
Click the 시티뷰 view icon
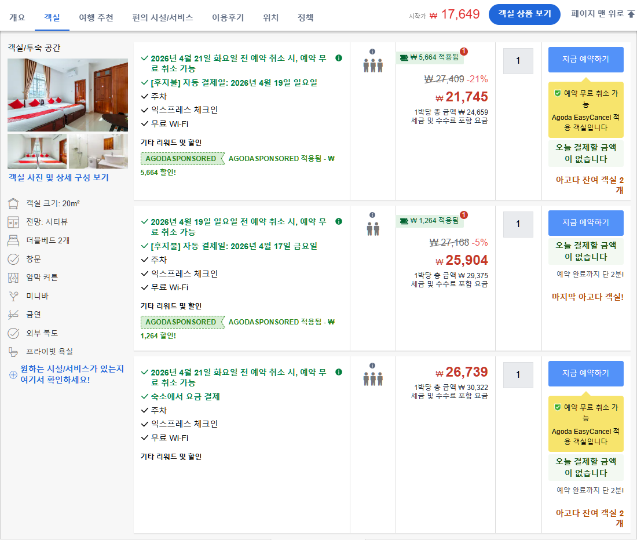[x=13, y=222]
